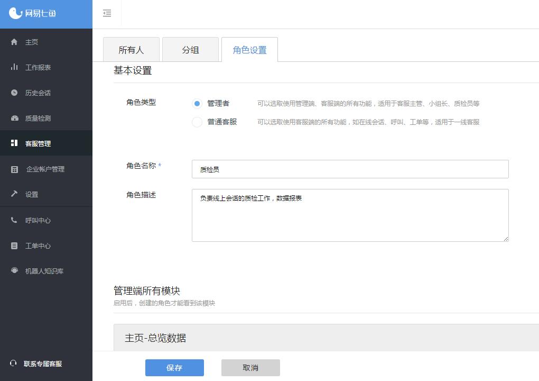
Task: Click the 普通客服 radio label text
Action: (x=222, y=122)
